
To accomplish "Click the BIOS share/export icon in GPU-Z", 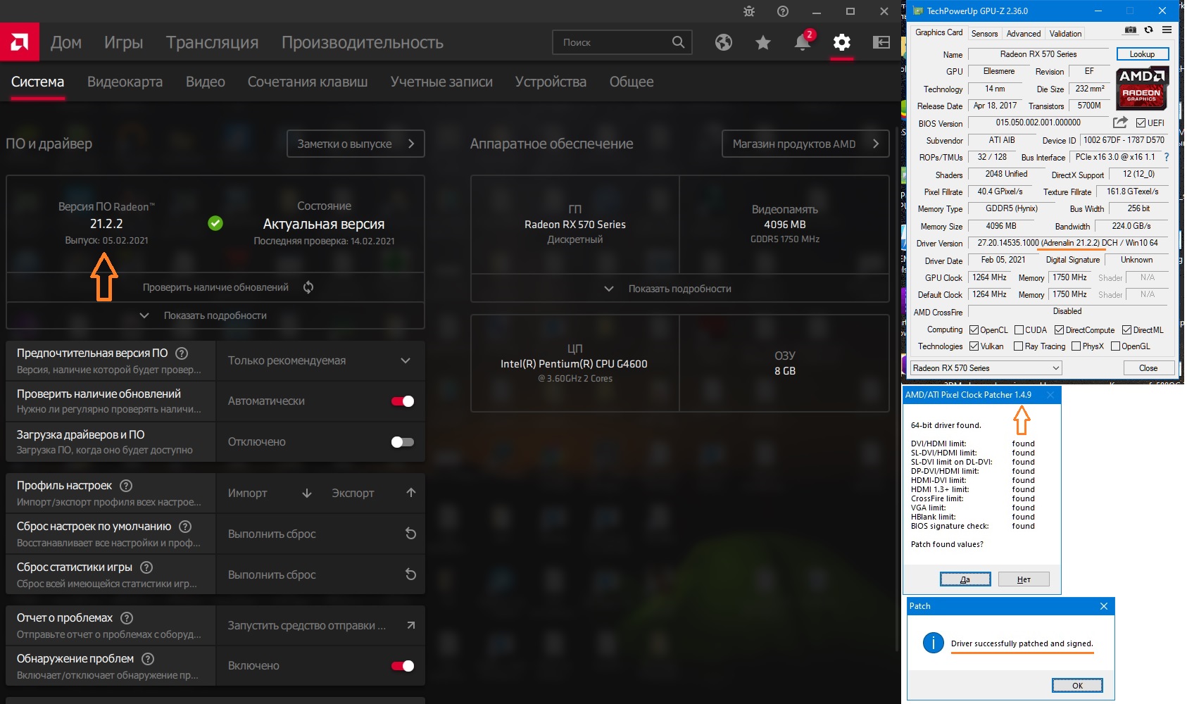I will click(x=1120, y=122).
